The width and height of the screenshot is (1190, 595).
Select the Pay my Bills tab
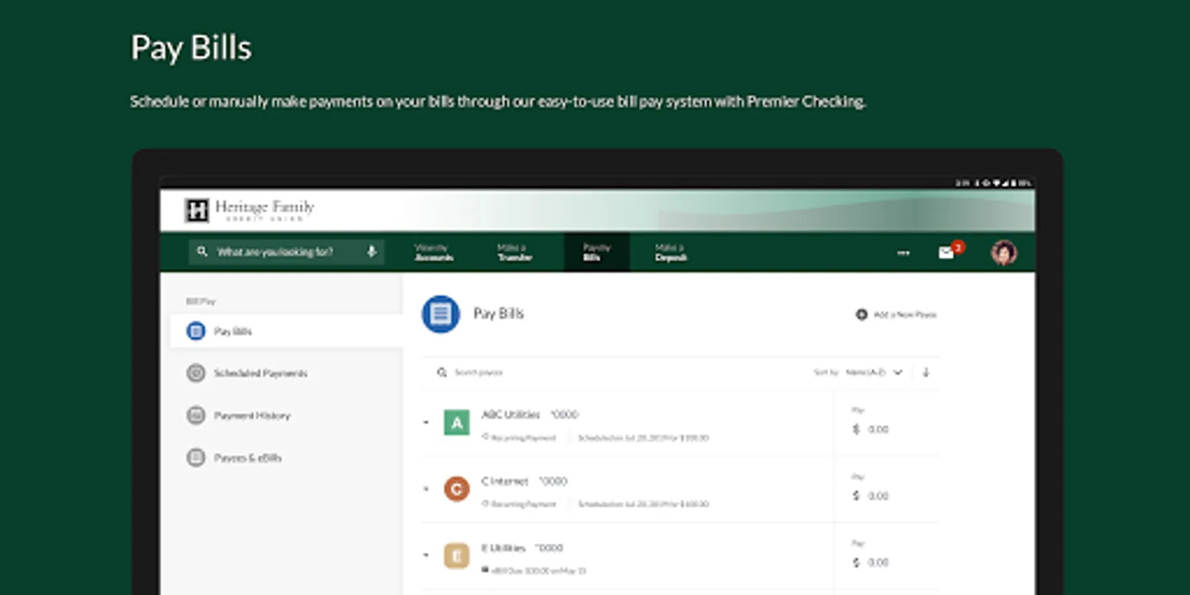(x=596, y=253)
